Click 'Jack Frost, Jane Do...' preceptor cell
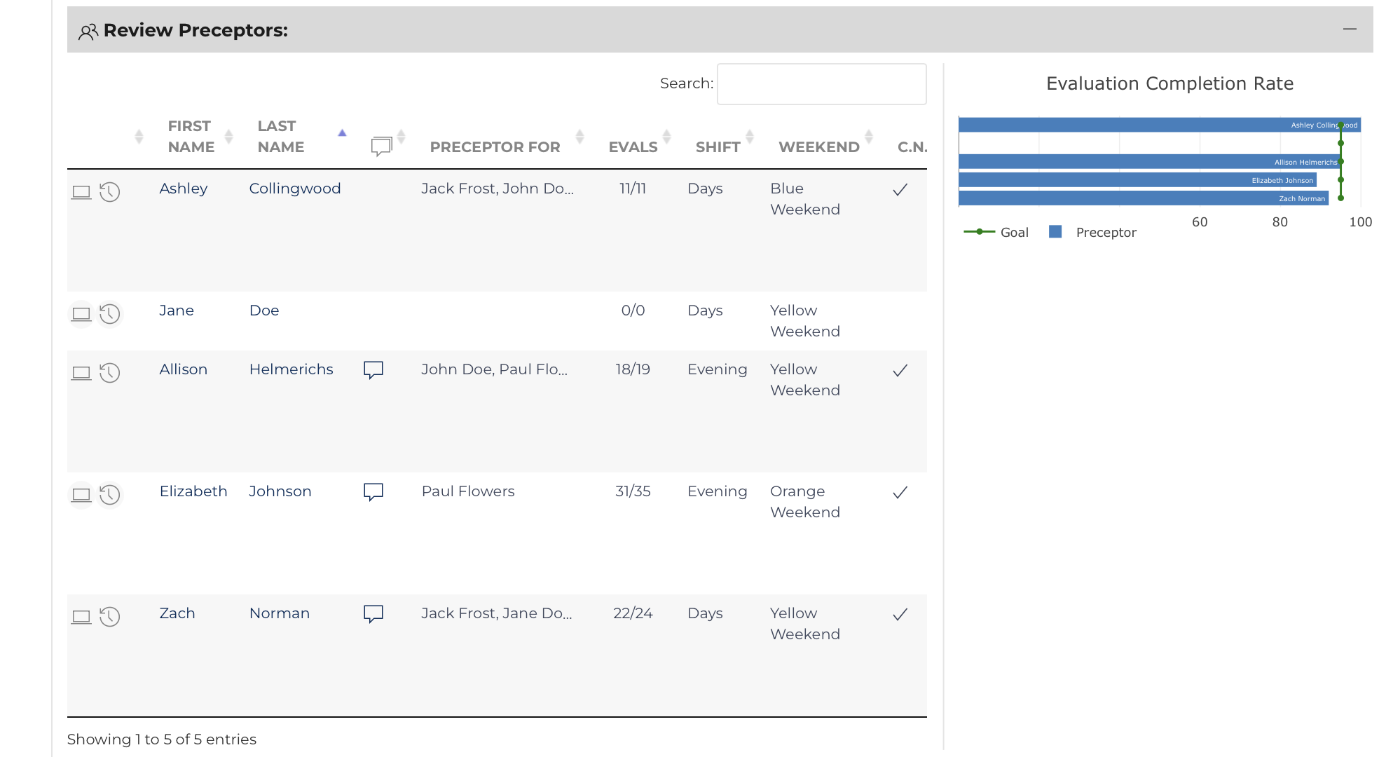The image size is (1379, 757). point(497,613)
